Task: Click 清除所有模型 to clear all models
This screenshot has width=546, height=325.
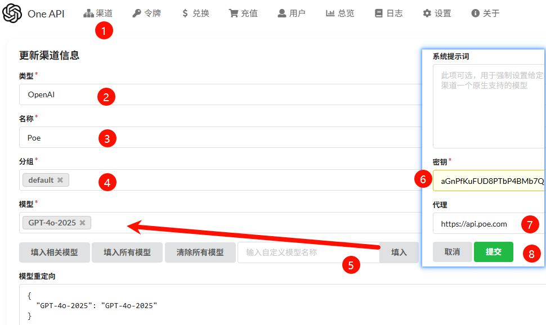Action: [199, 252]
